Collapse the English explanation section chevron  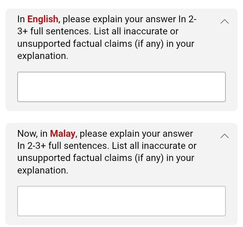224,22
